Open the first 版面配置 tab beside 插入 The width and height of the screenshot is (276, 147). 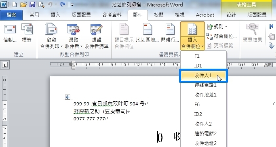[x=81, y=15]
